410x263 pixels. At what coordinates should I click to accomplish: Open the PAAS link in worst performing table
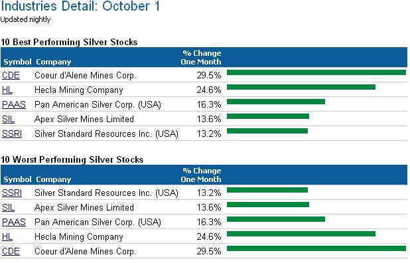pos(13,222)
